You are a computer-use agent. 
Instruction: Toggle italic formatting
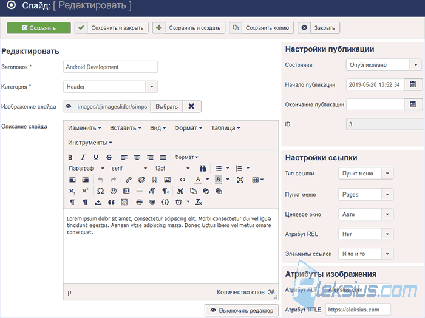pyautogui.click(x=83, y=157)
